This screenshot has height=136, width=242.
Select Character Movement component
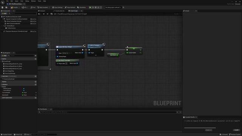16,31
